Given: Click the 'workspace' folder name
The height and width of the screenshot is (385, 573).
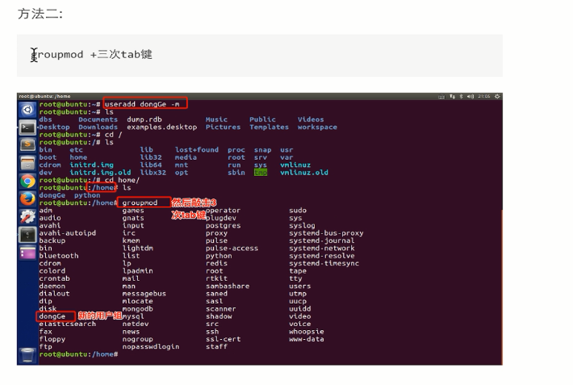Looking at the screenshot, I should coord(317,128).
